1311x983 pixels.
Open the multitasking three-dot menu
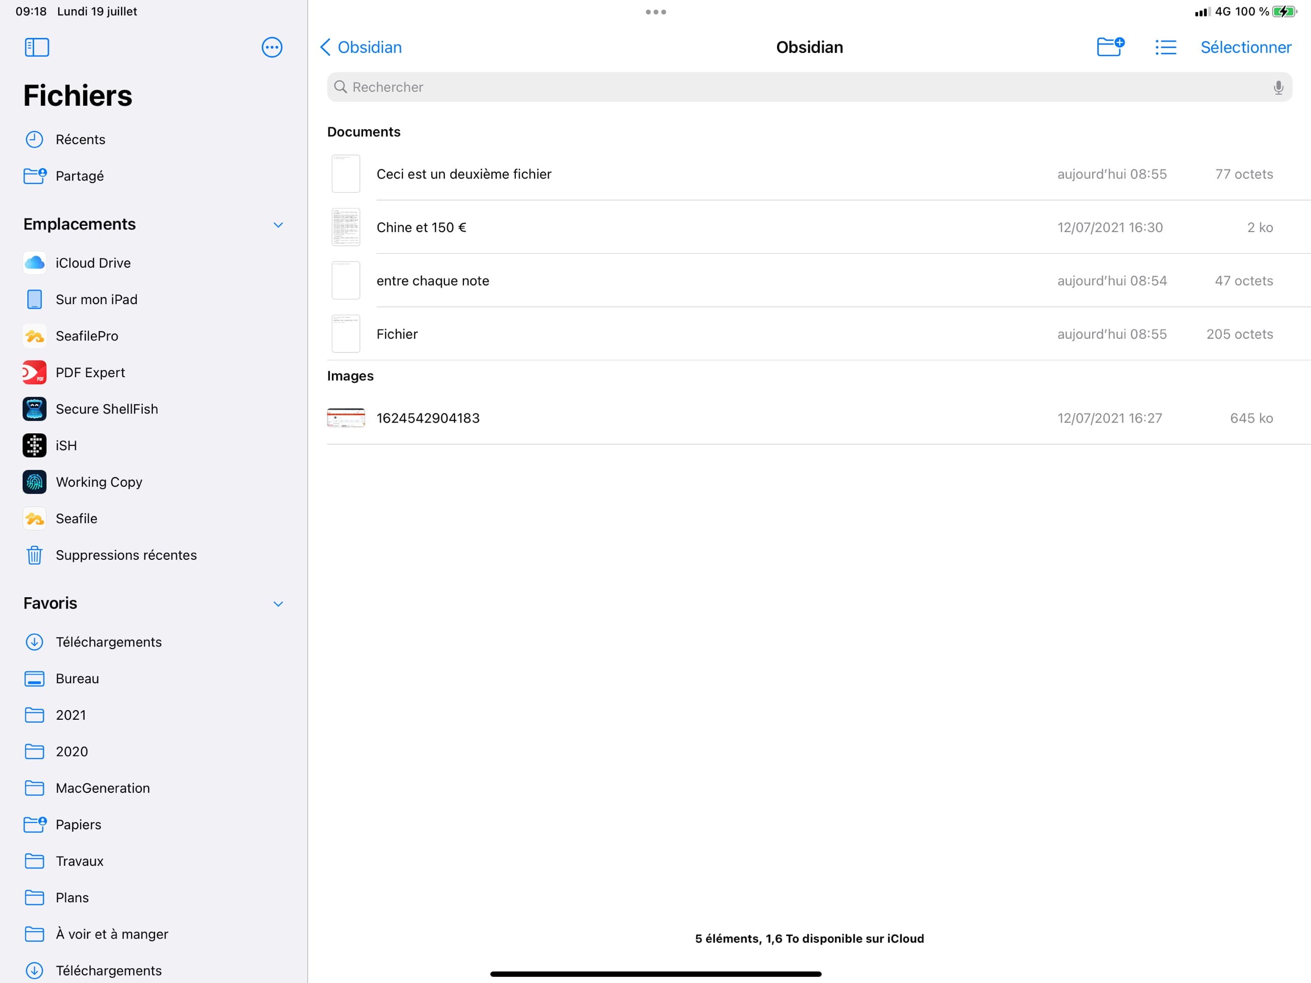coord(655,12)
